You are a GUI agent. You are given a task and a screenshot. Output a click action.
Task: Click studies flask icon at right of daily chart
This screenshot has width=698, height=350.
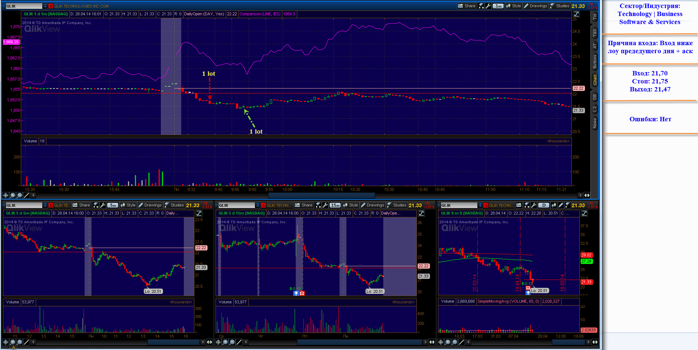click(567, 205)
